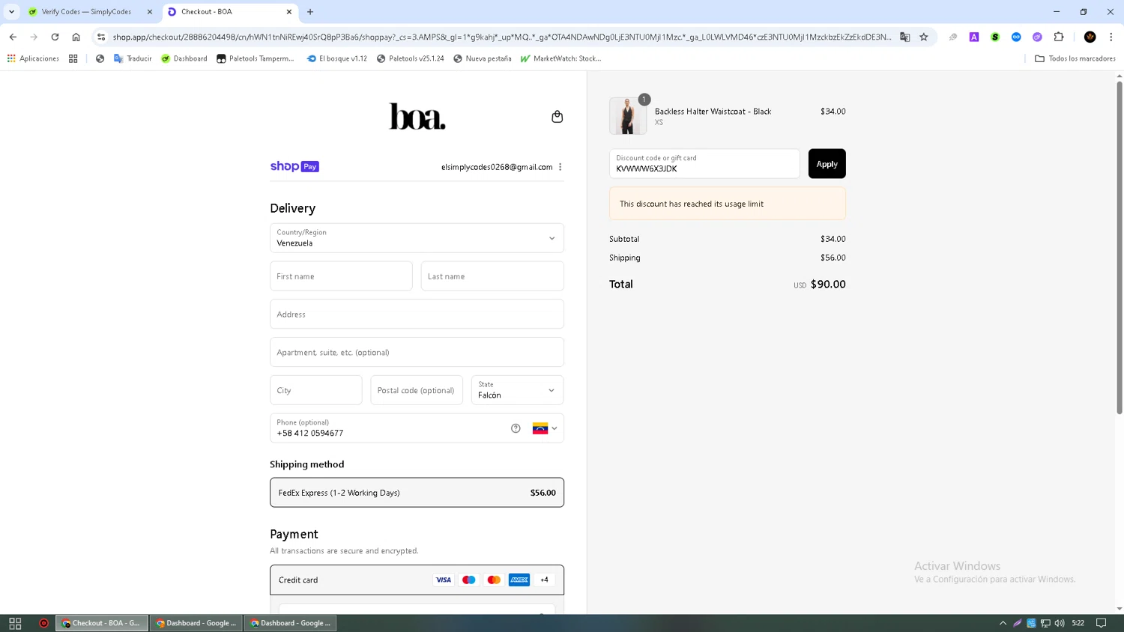The width and height of the screenshot is (1124, 632).
Task: Open the Aplicaciones bookmarks shortcut
Action: click(33, 58)
